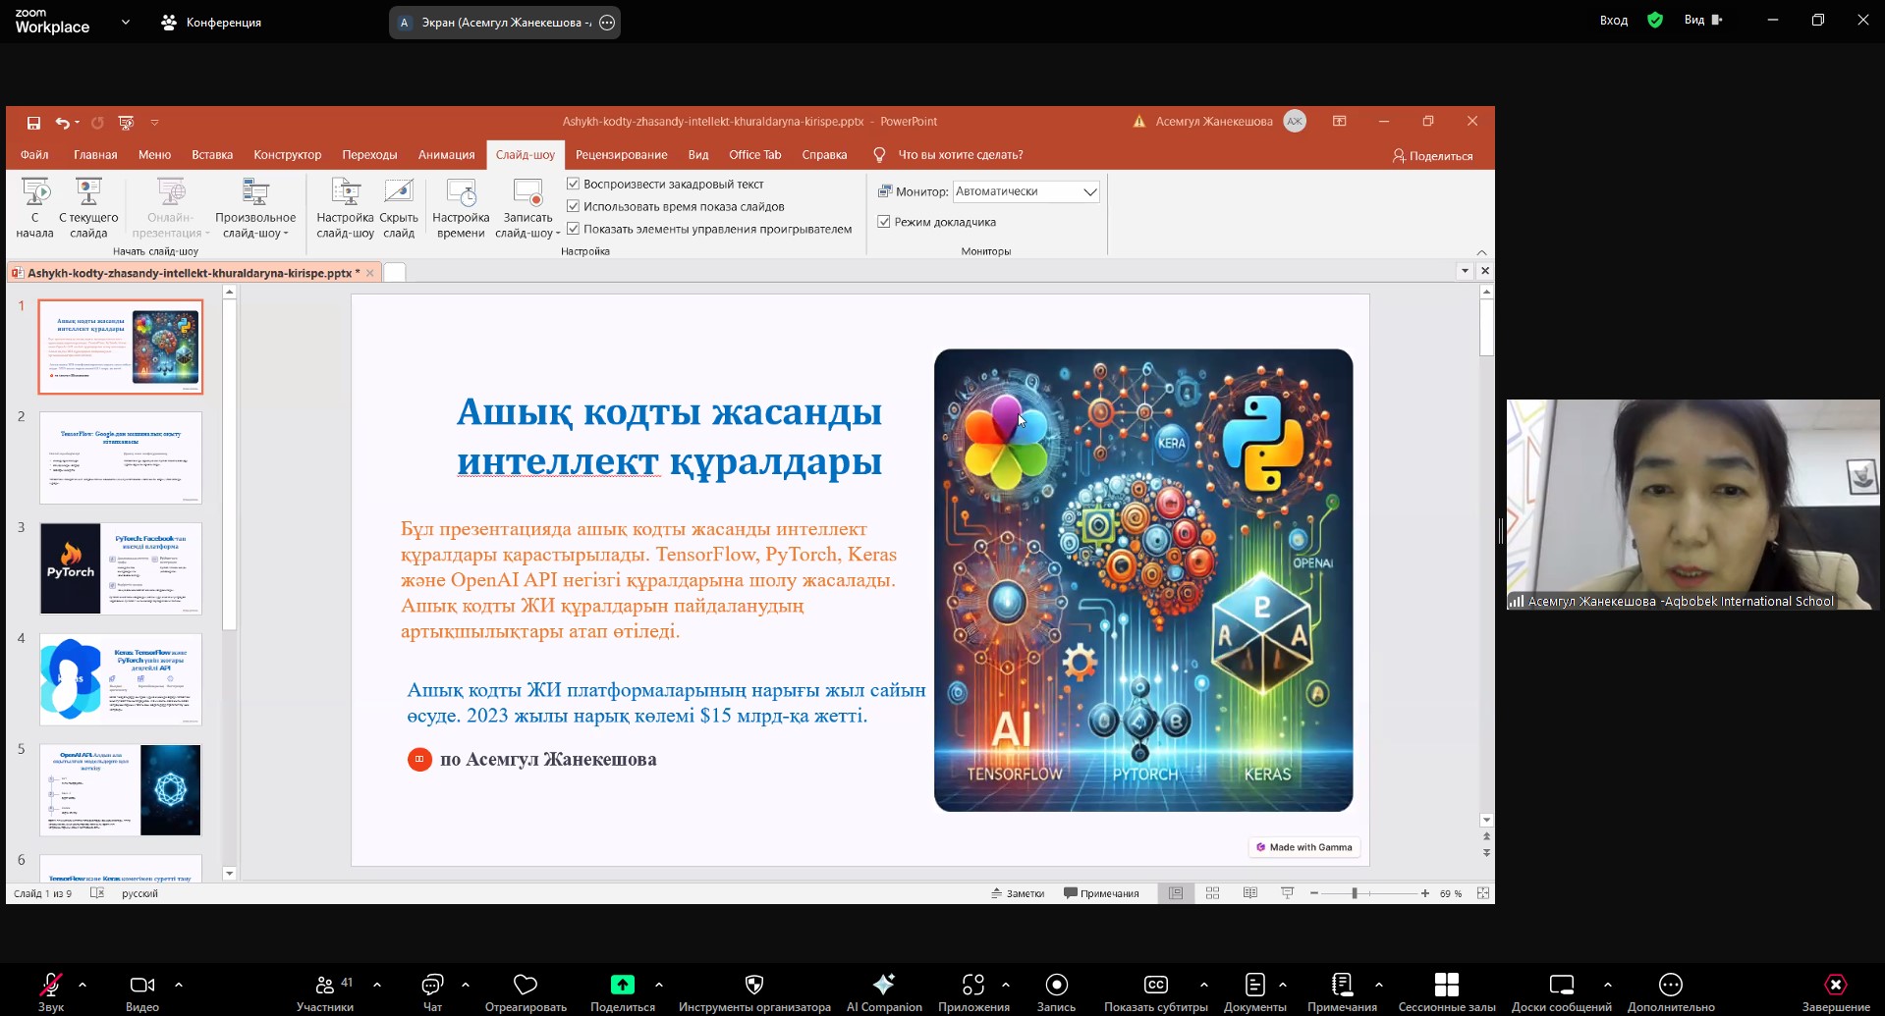The width and height of the screenshot is (1885, 1016).
Task: Open the AI Companion panel
Action: tap(884, 985)
